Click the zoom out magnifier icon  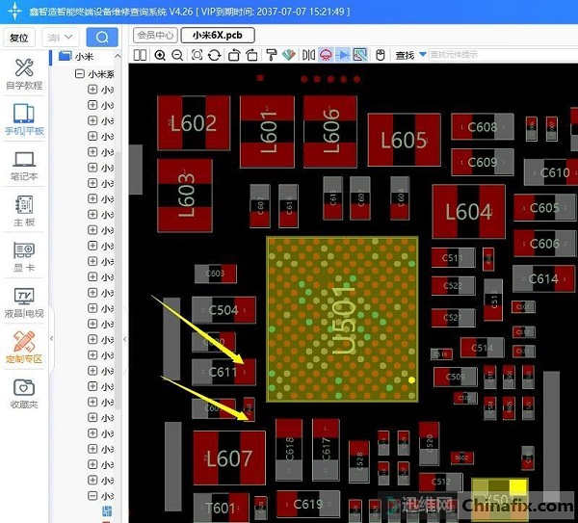(x=177, y=55)
